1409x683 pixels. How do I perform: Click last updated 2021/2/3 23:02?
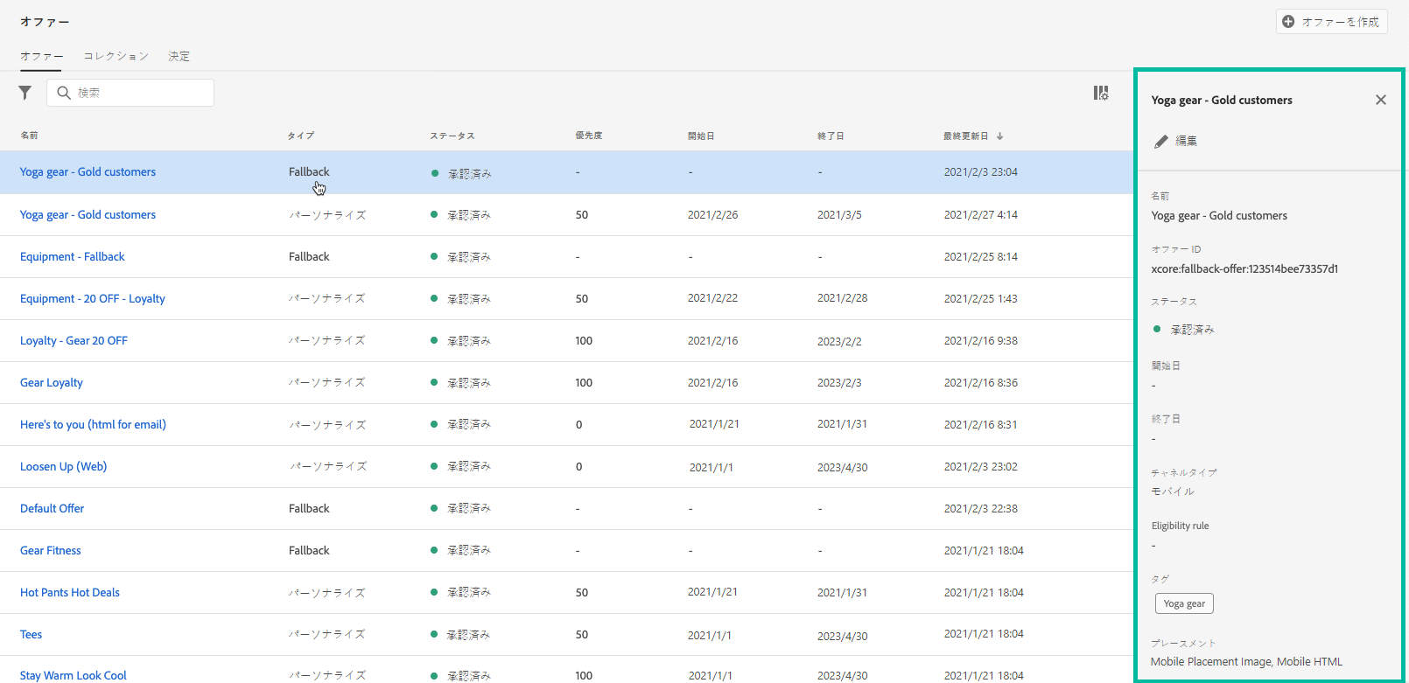point(980,467)
